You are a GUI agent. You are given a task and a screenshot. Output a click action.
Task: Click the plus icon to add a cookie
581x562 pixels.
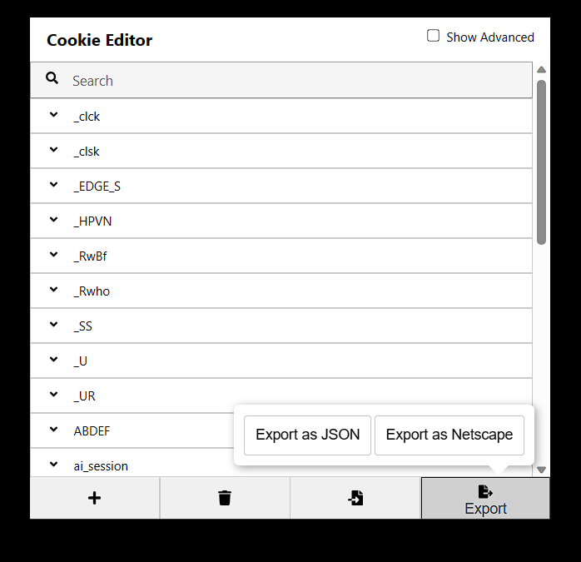[95, 498]
